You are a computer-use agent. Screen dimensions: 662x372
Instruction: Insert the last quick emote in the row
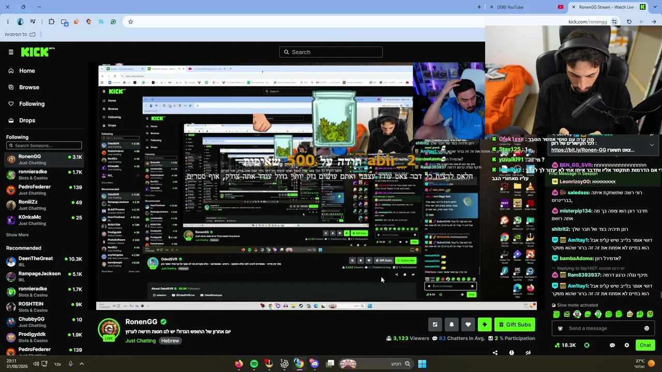click(x=650, y=314)
